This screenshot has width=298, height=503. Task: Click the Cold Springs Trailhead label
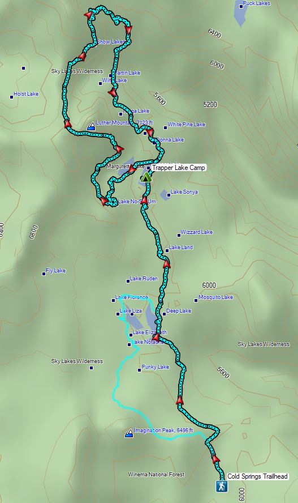257,476
